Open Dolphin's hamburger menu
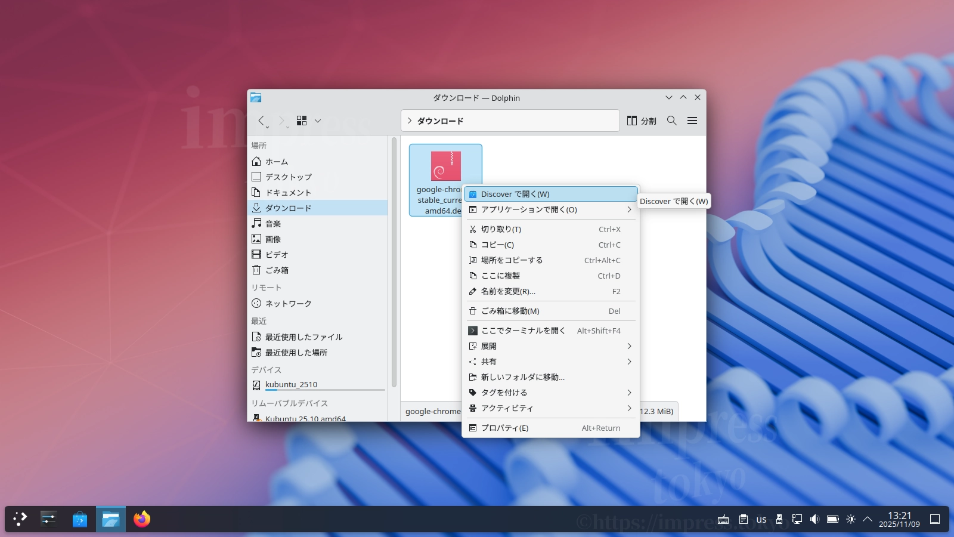The image size is (954, 537). point(692,121)
